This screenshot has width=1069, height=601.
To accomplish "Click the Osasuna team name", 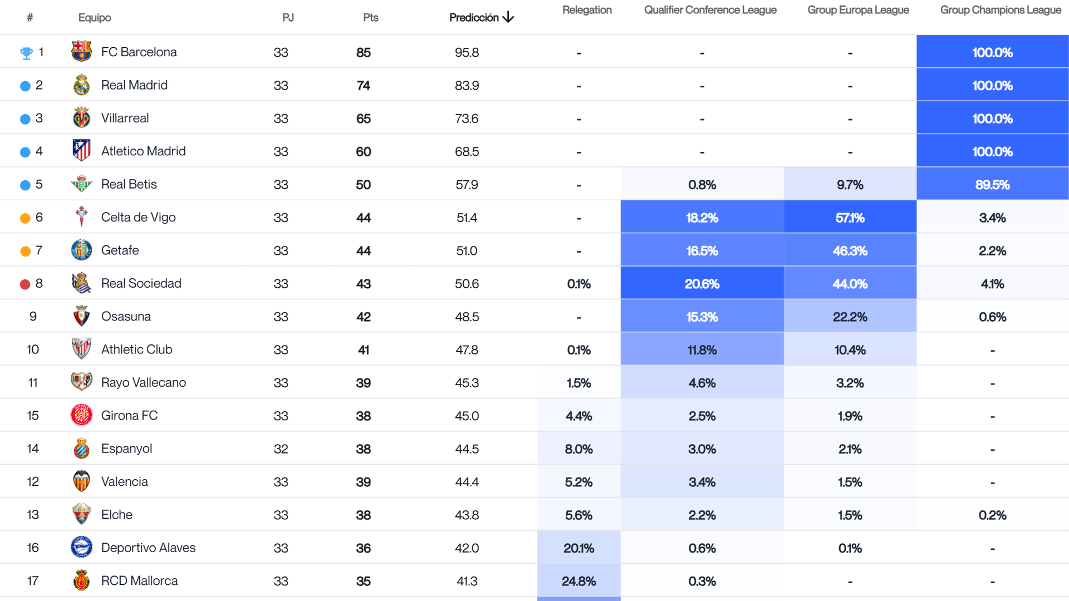I will pyautogui.click(x=126, y=316).
